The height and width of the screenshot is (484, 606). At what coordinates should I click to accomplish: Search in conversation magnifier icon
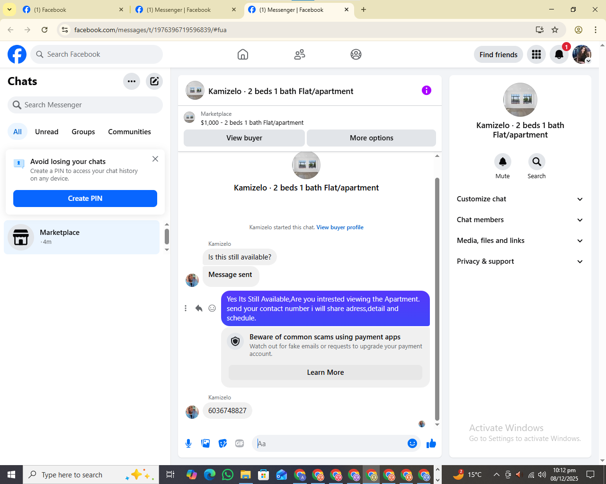536,162
